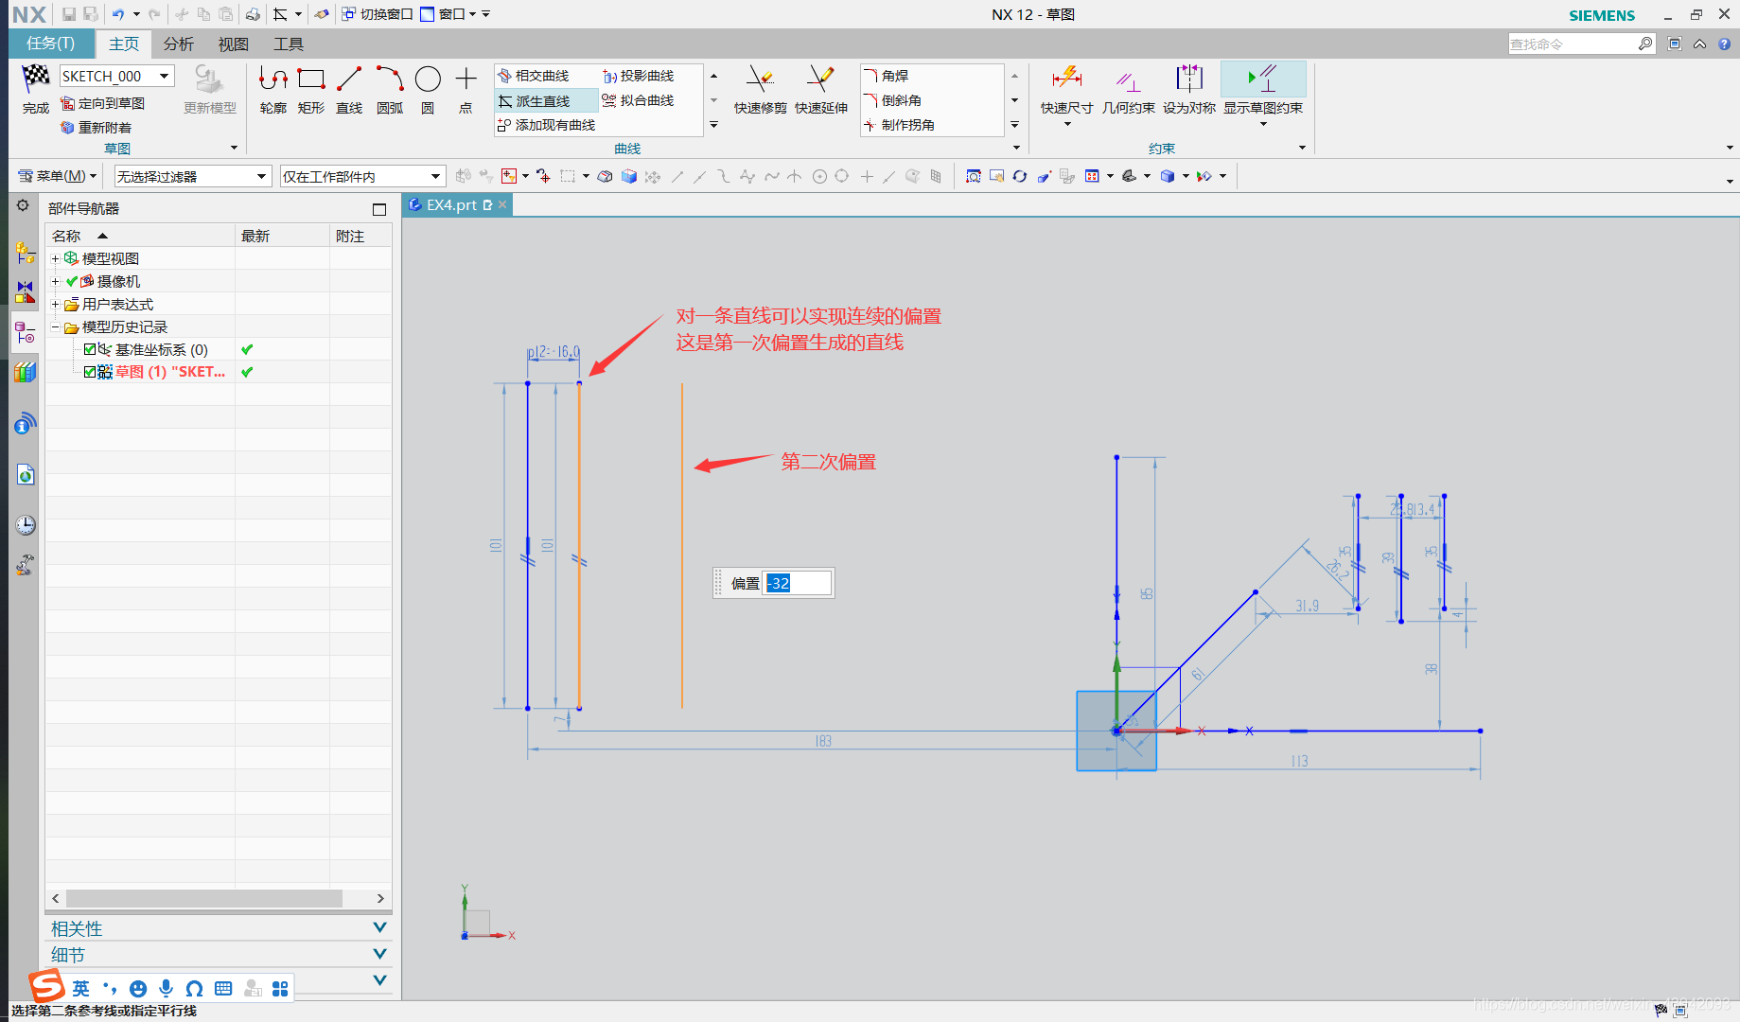The width and height of the screenshot is (1740, 1022).
Task: Click Add Existing Curves (添加现有曲线)
Action: [547, 125]
